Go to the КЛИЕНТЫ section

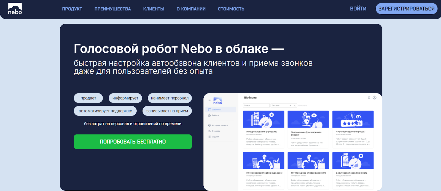point(154,9)
